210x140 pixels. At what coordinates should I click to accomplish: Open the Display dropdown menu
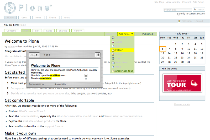111,34
